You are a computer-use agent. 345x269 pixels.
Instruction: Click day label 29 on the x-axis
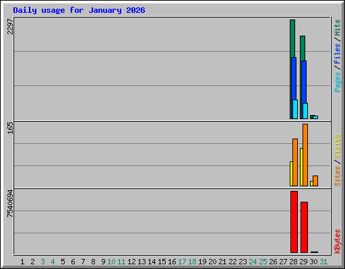coord(303,262)
